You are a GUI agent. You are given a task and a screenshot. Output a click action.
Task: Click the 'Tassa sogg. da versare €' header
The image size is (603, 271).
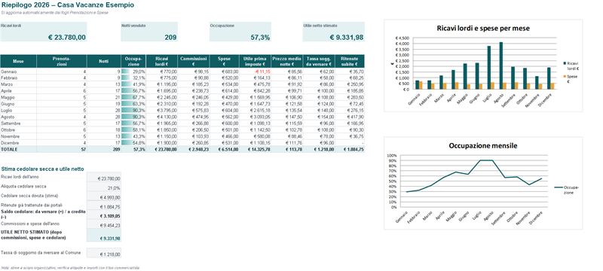[x=319, y=62]
